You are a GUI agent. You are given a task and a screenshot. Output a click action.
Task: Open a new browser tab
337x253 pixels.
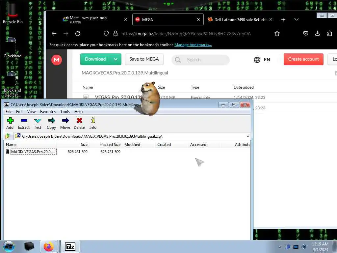[x=283, y=19]
